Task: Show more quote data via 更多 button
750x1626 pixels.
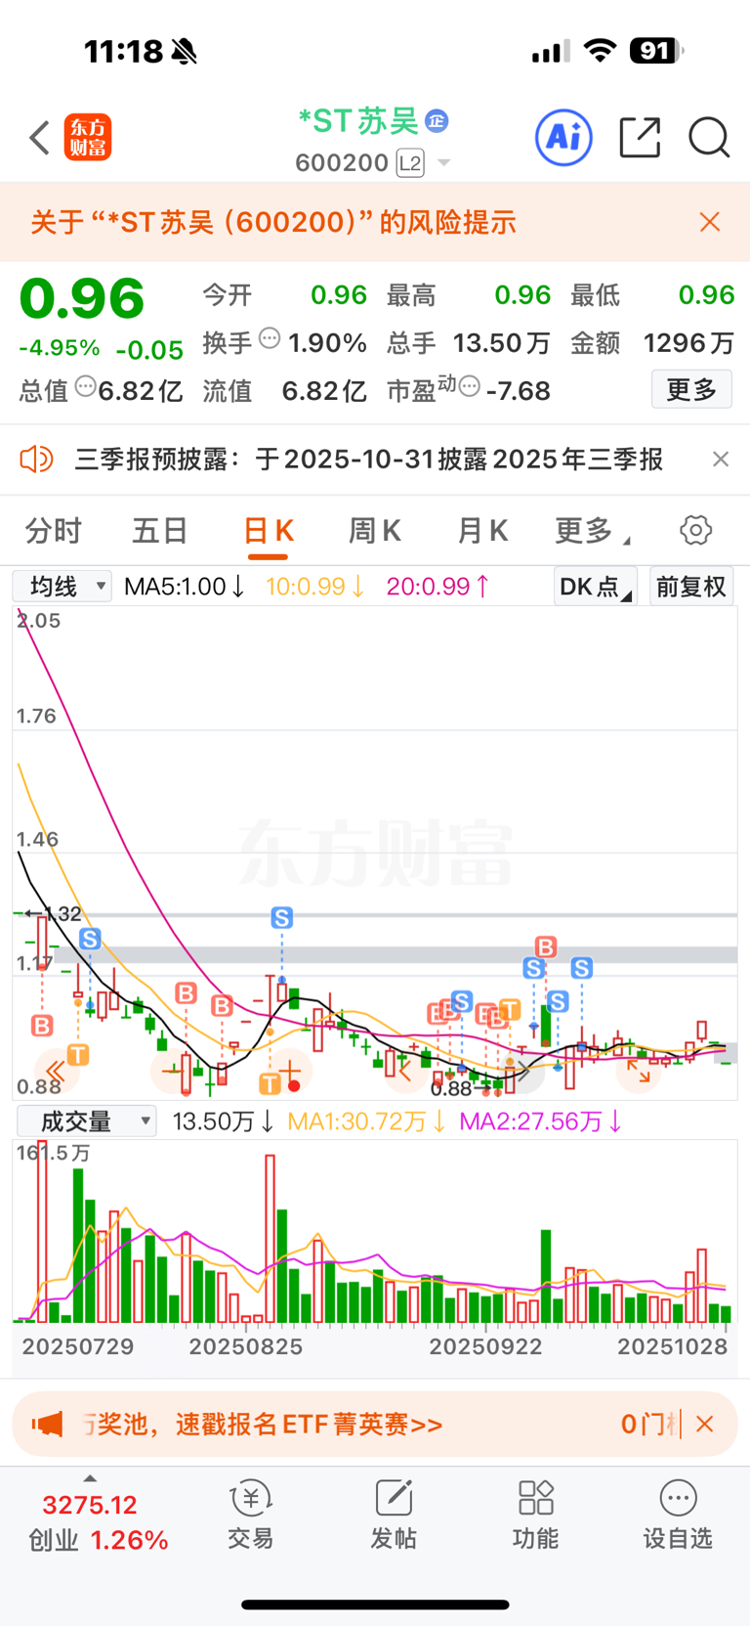Action: tap(691, 390)
